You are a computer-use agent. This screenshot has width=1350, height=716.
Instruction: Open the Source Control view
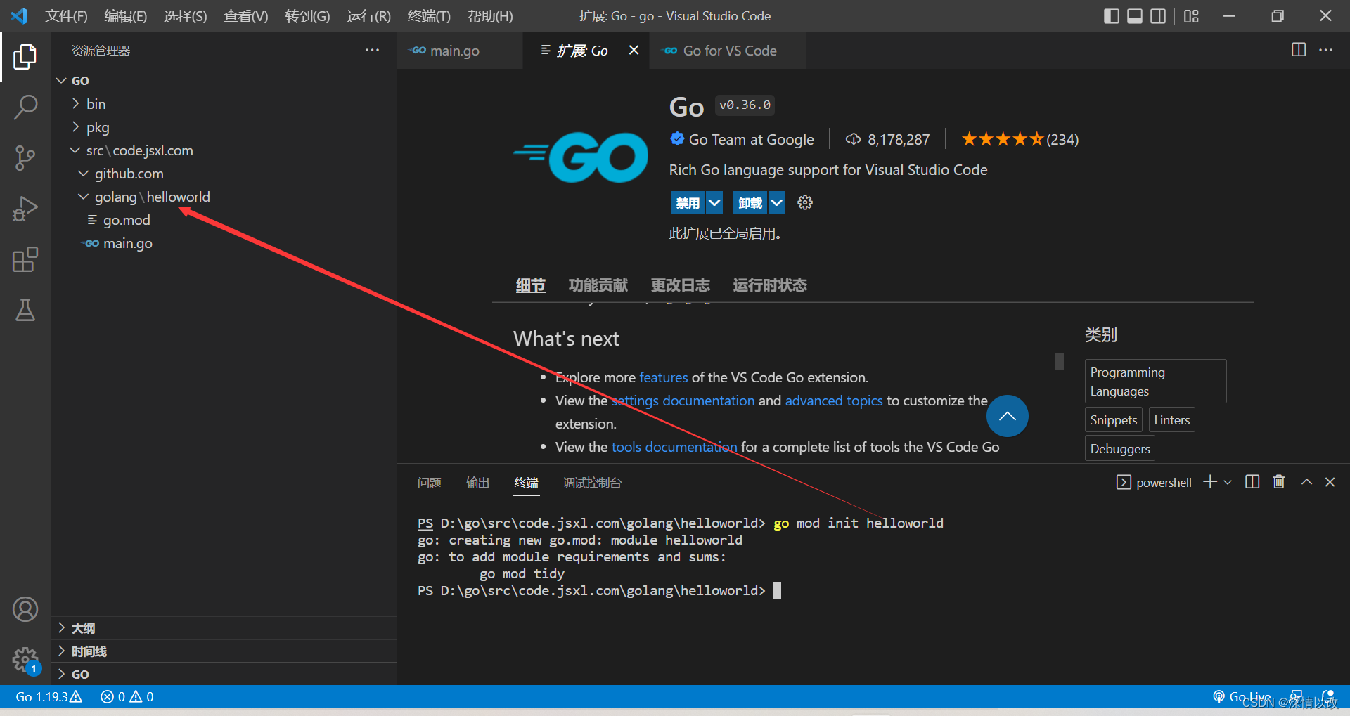[25, 158]
